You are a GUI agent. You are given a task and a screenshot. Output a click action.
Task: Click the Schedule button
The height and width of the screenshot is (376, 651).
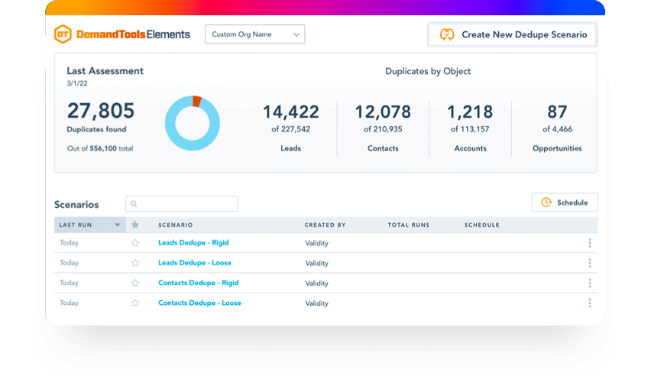565,203
